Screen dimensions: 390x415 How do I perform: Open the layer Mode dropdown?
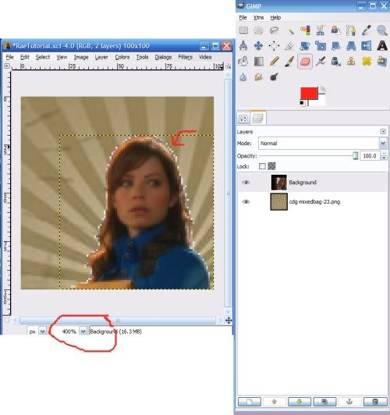pos(322,144)
